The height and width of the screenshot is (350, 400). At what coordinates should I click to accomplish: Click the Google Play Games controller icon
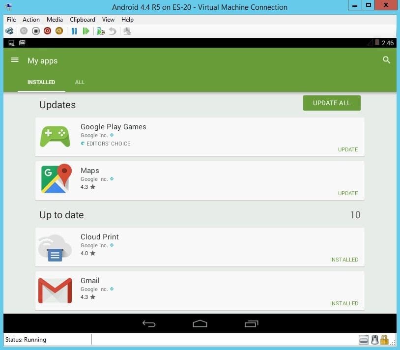click(55, 137)
